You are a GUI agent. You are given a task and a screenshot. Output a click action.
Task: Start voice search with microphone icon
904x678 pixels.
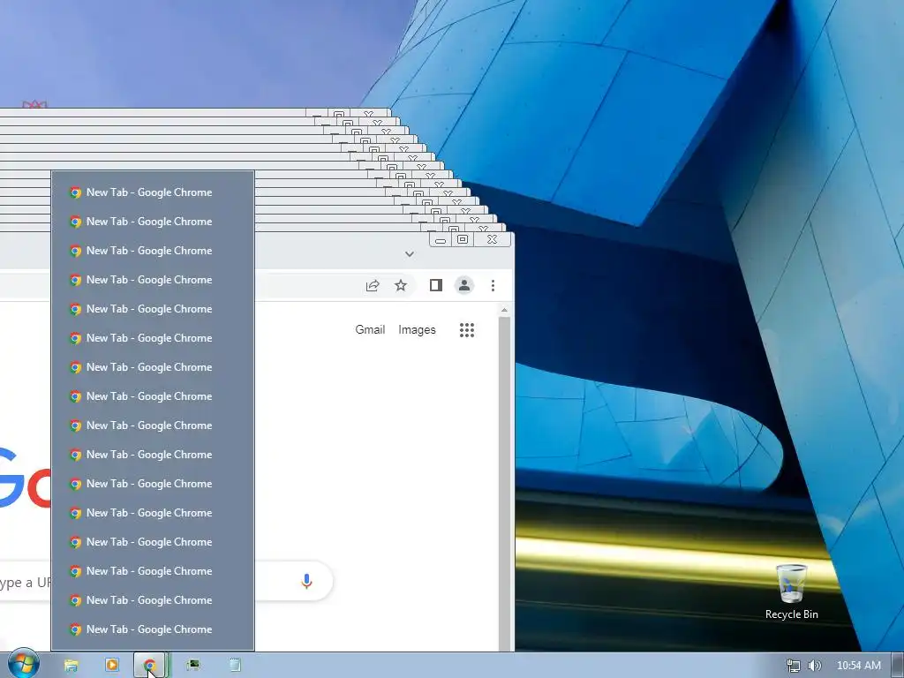click(x=306, y=581)
